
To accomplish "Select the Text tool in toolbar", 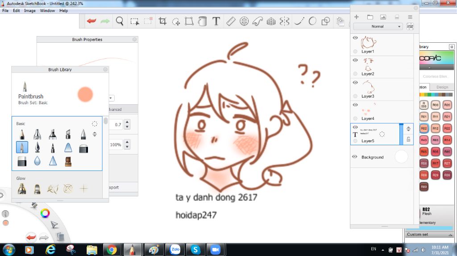I will tap(216, 21).
